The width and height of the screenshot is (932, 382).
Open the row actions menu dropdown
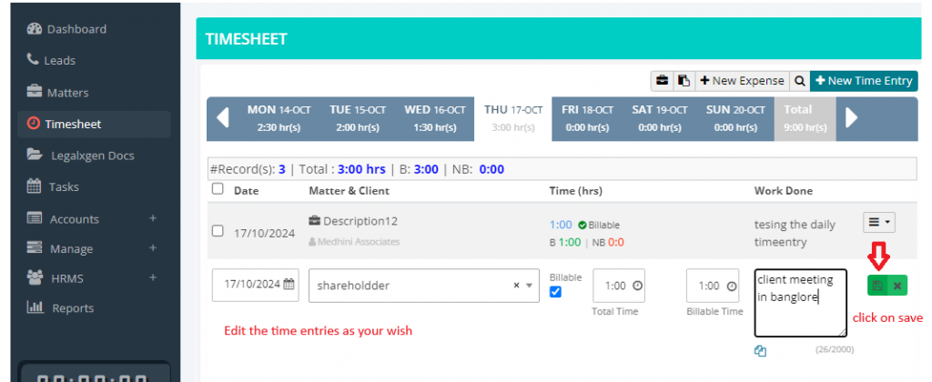coord(878,222)
